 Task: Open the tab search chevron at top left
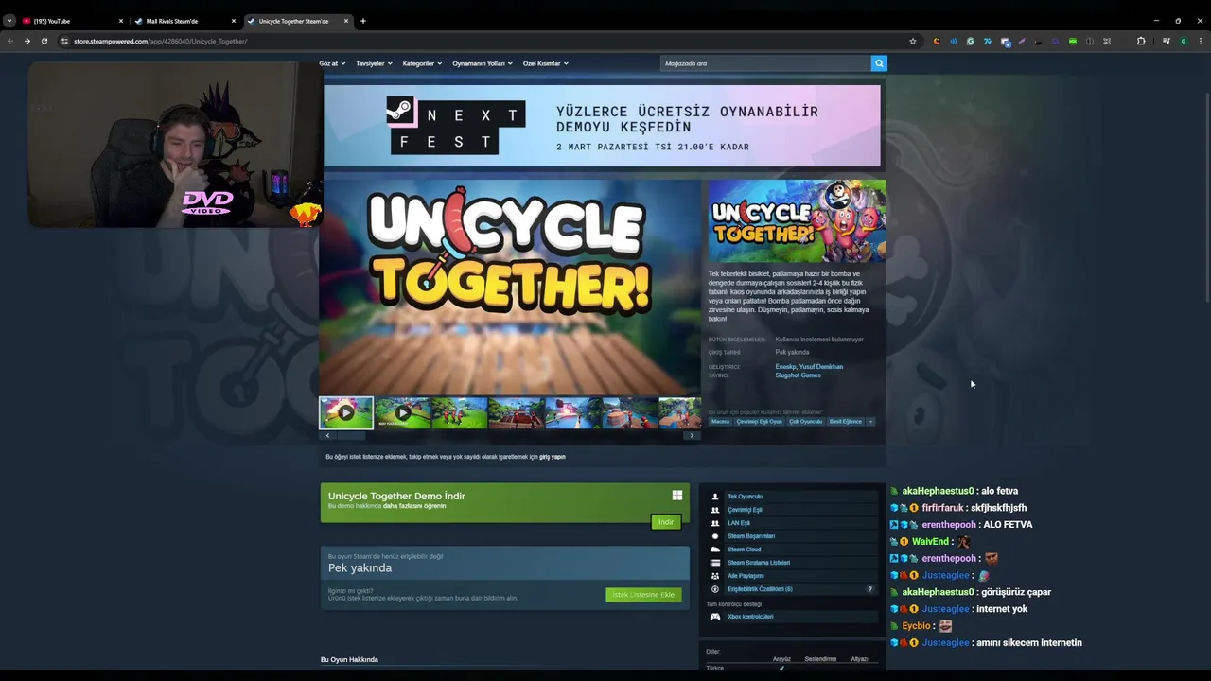[9, 21]
